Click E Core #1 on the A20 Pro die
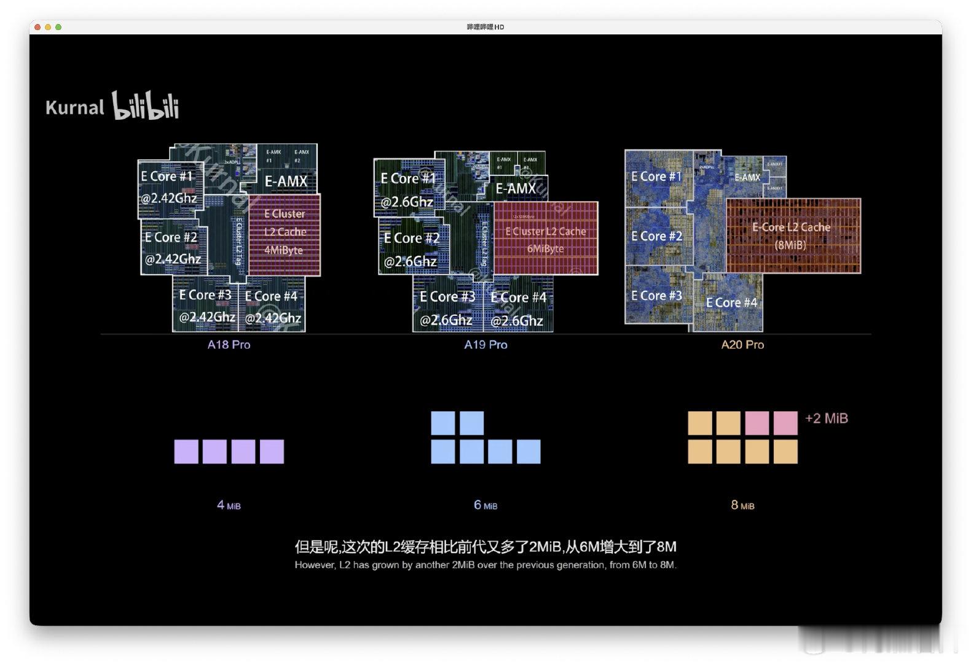The height and width of the screenshot is (664, 971). 656,177
